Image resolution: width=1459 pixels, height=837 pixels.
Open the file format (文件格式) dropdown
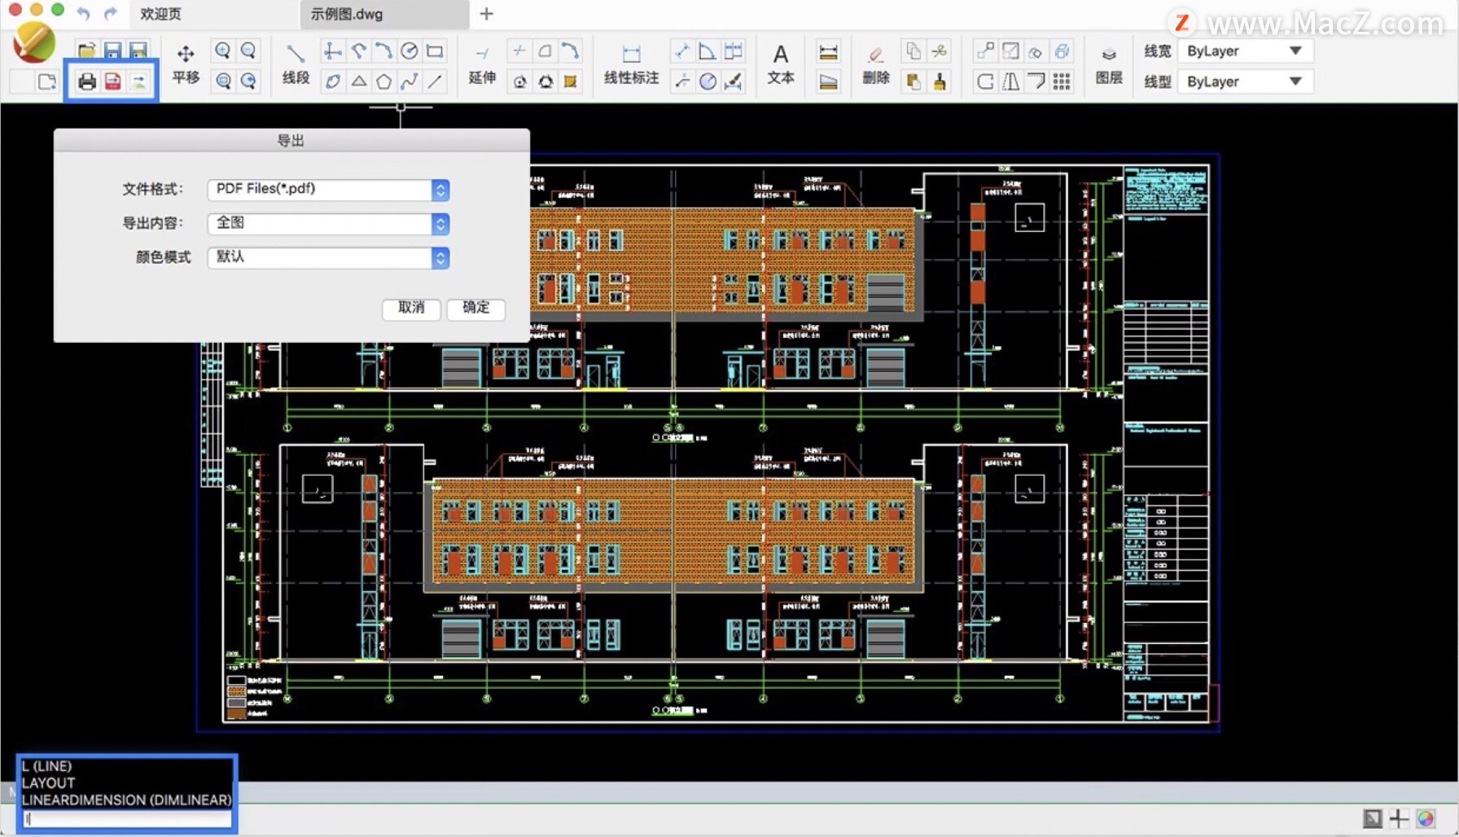(x=328, y=190)
